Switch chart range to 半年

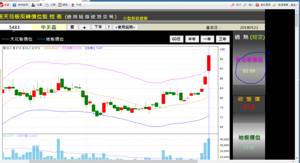(x=192, y=39)
